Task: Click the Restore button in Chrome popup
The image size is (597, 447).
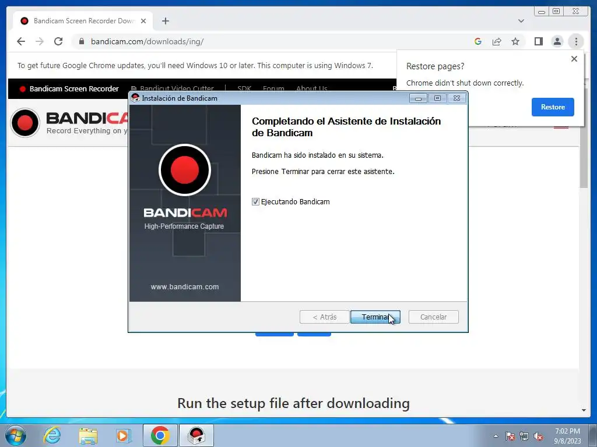Action: pos(553,107)
